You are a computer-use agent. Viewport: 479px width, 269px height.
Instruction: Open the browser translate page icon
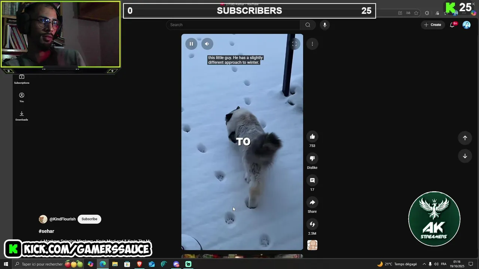pos(408,13)
